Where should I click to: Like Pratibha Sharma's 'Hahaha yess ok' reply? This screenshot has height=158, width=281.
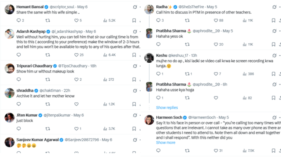(219, 45)
